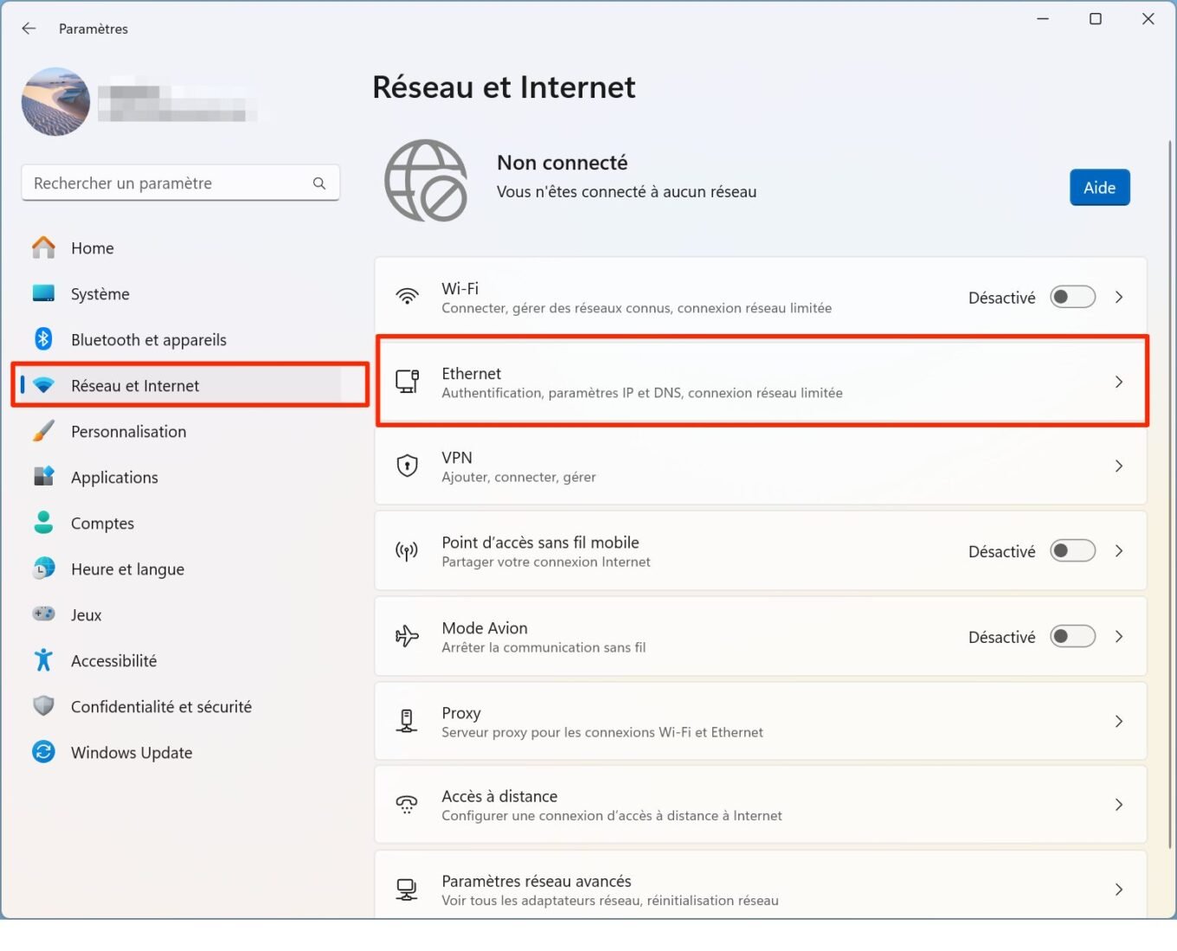1177x951 pixels.
Task: Click Désactivé label next to Wi-Fi
Action: pyautogui.click(x=1001, y=298)
